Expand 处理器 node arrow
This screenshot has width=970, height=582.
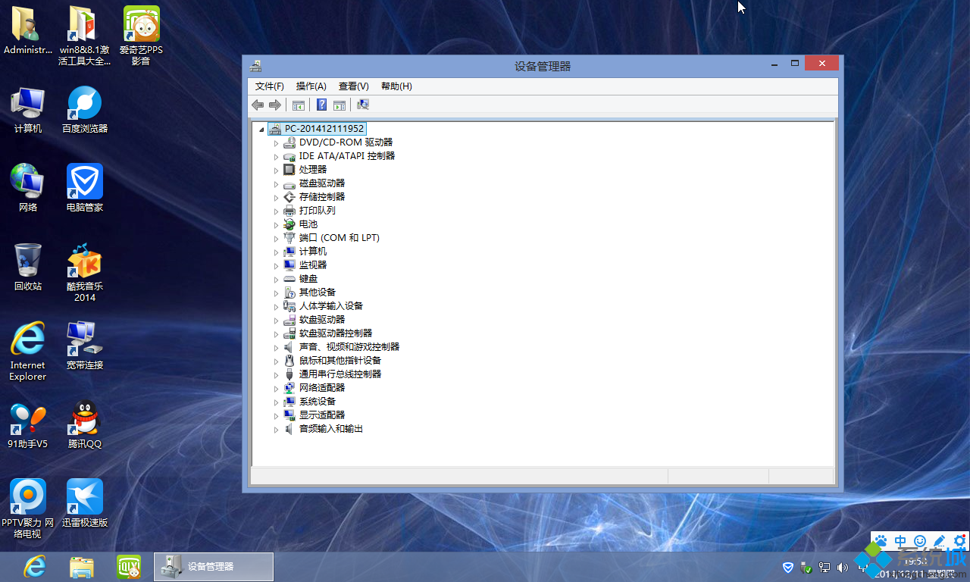pyautogui.click(x=277, y=171)
